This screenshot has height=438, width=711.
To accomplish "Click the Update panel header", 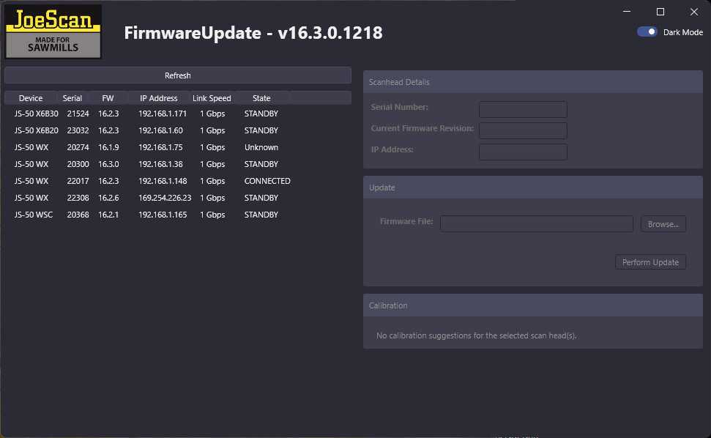I will pyautogui.click(x=533, y=188).
